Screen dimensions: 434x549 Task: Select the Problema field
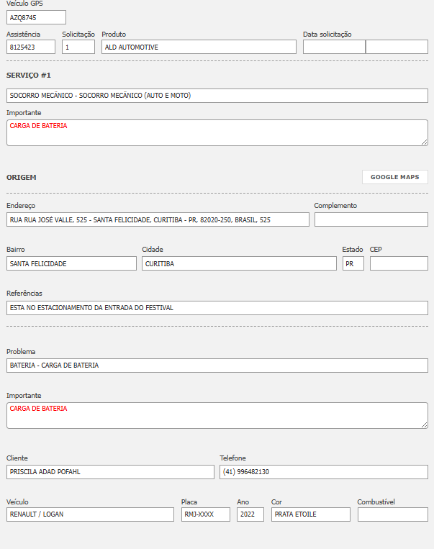pyautogui.click(x=217, y=366)
